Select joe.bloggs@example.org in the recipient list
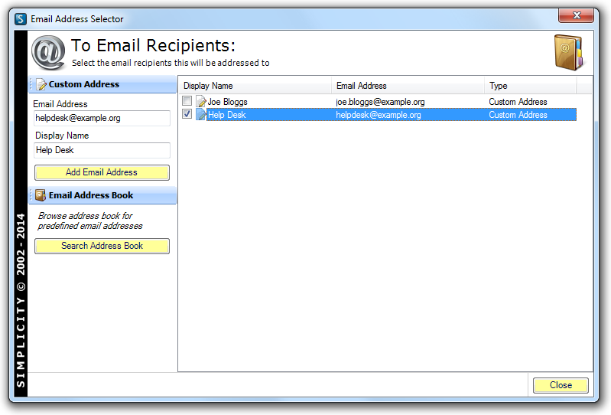 [x=380, y=102]
